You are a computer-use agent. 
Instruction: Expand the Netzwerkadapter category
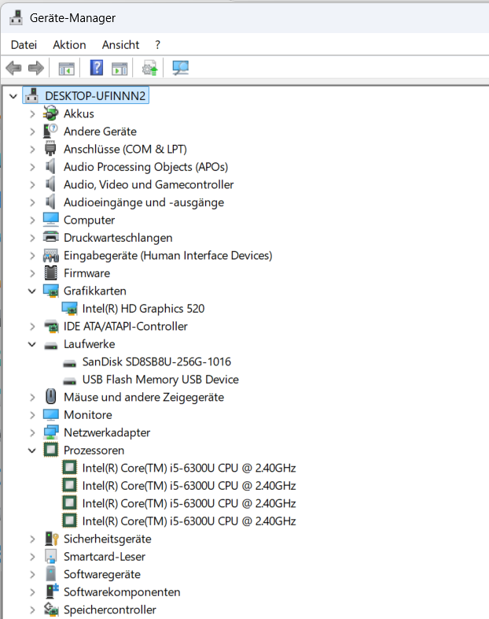(x=32, y=433)
